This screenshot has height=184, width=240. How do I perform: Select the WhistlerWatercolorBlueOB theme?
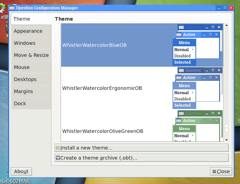(x=94, y=45)
